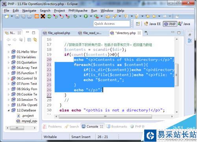The image size is (197, 142).
Task: Click the editor horizontal scrollbar thumb
Action: pyautogui.click(x=105, y=116)
